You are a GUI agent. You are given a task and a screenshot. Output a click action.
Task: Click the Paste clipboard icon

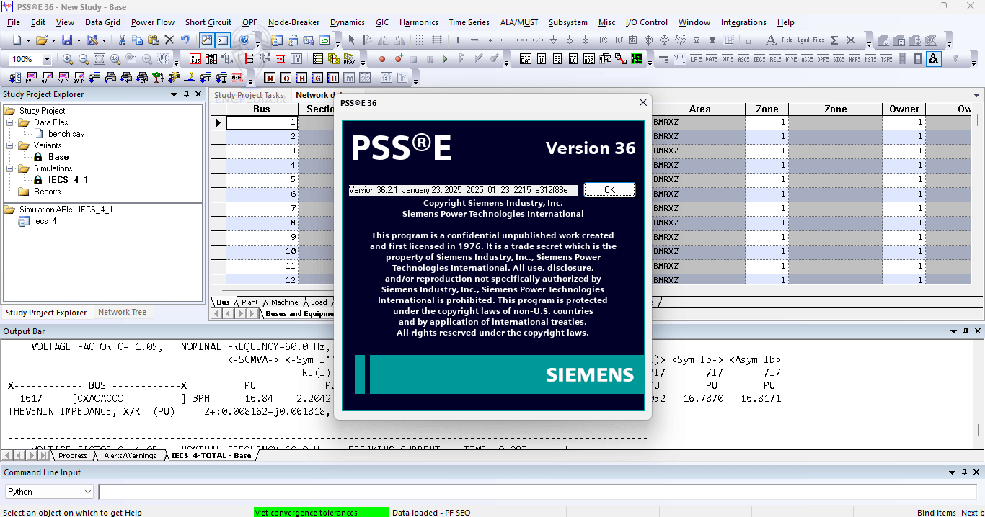pos(154,40)
